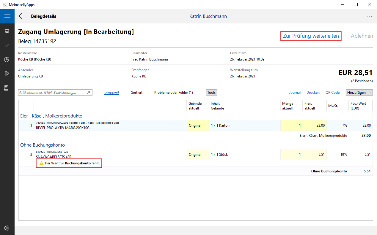This screenshot has width=377, height=235.
Task: Show Probleme oder Fehler (1) tab
Action: [x=173, y=93]
